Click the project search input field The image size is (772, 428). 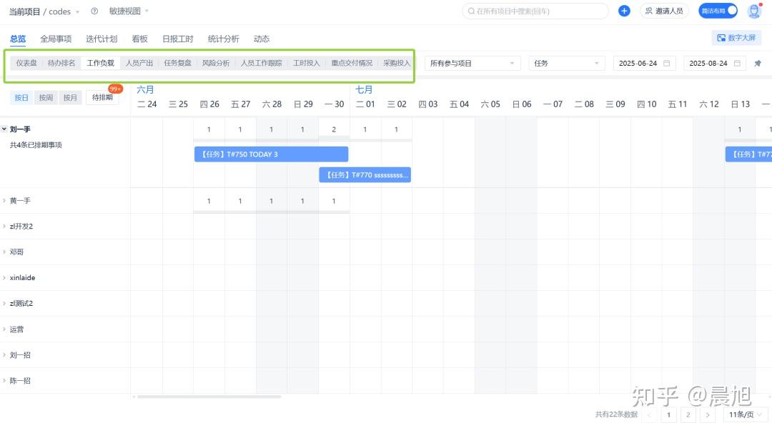[536, 11]
